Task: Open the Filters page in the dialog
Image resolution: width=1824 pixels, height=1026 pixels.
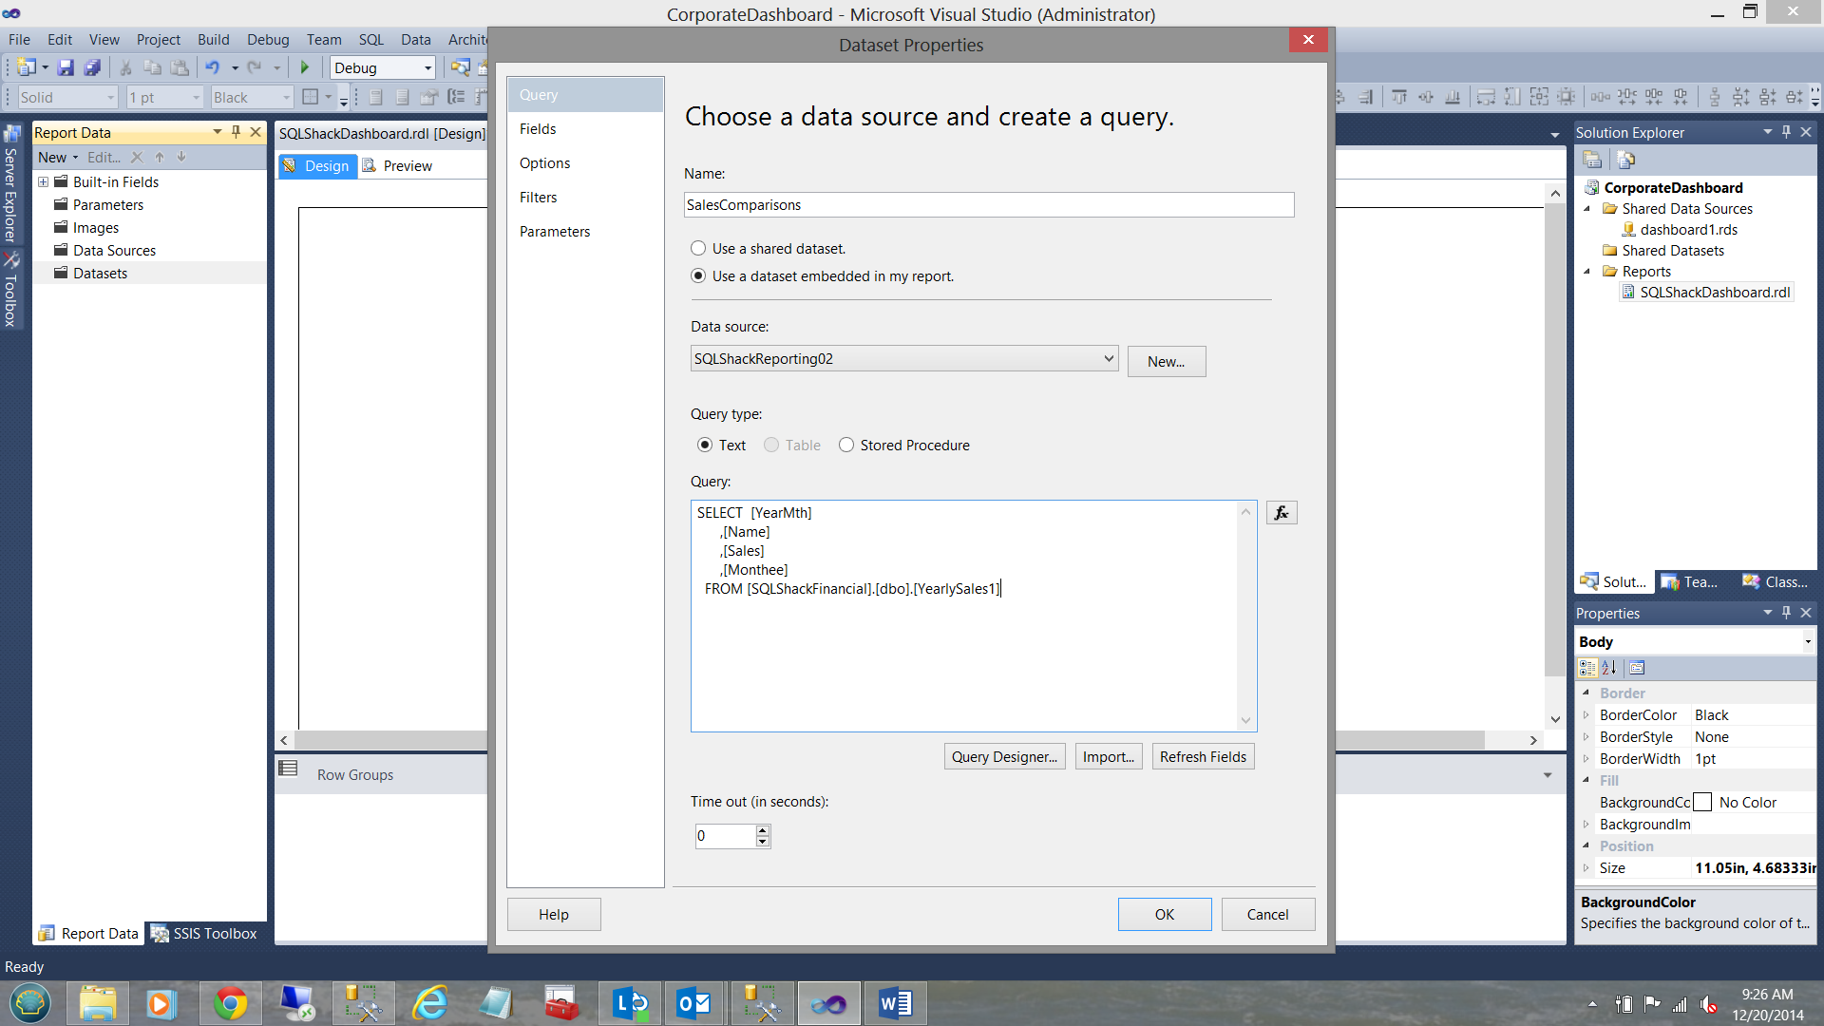Action: click(x=538, y=198)
